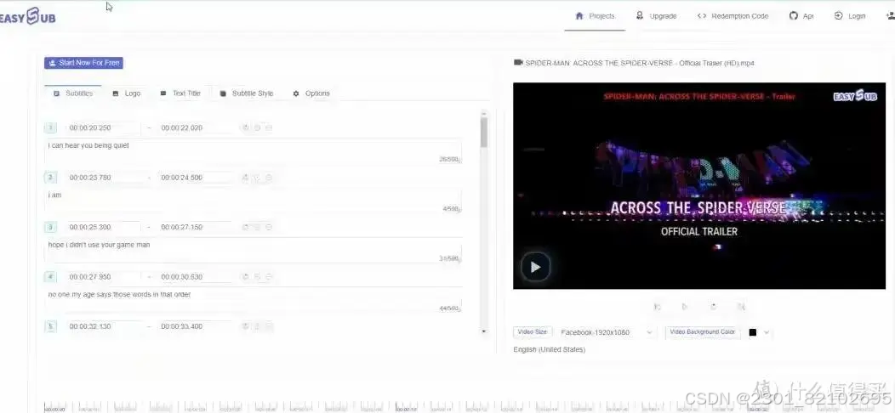Click the minus-circle icon in subtitle row 4

click(269, 277)
